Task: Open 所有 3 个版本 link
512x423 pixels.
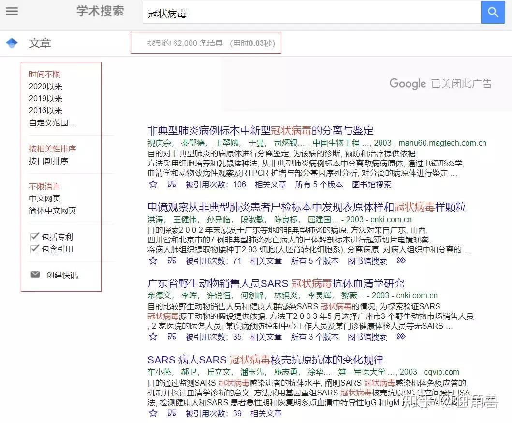Action: (314, 337)
